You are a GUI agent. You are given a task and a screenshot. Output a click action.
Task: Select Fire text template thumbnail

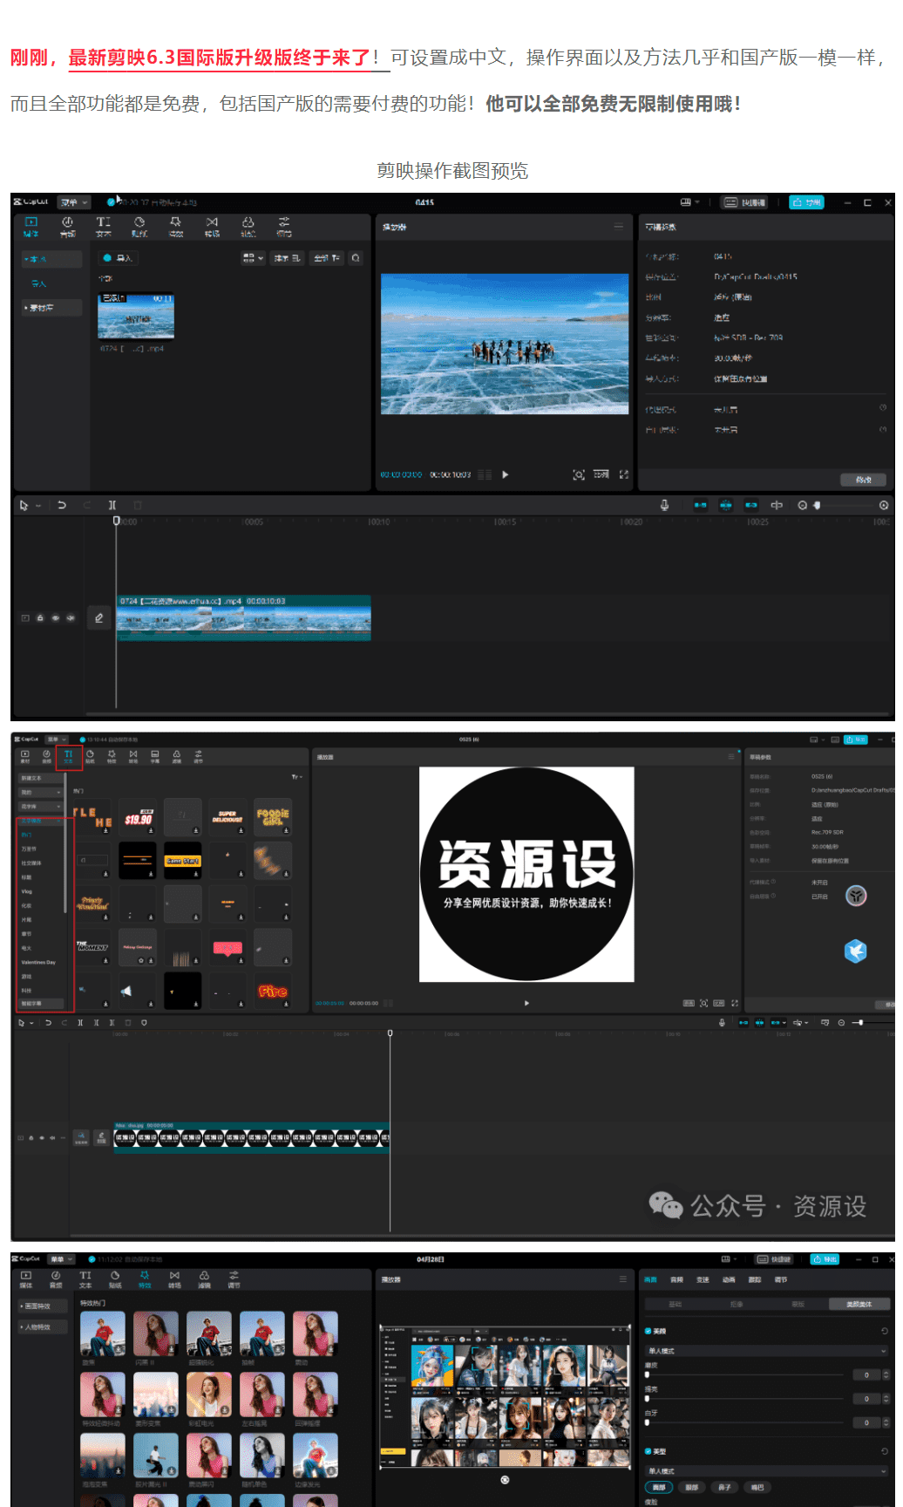tap(273, 991)
